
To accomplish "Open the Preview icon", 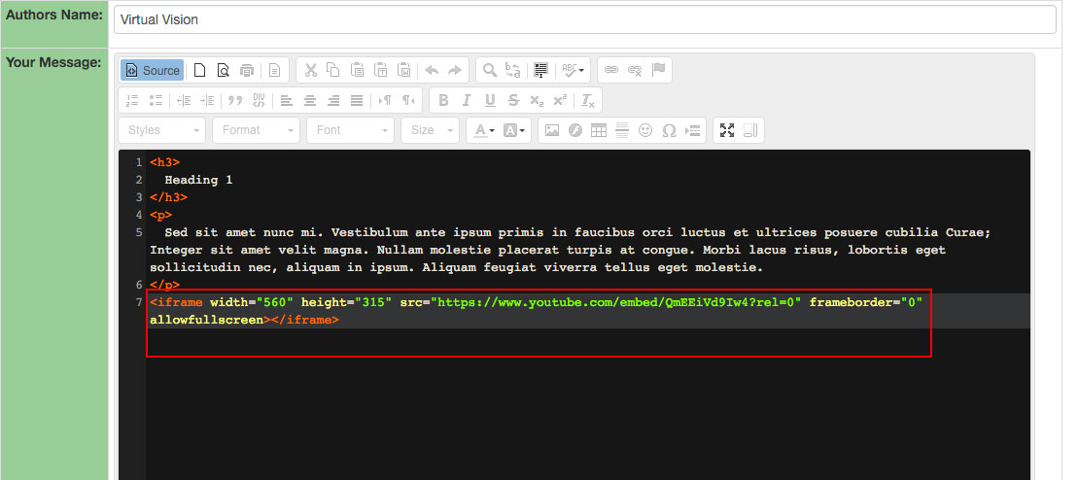I will pyautogui.click(x=223, y=70).
